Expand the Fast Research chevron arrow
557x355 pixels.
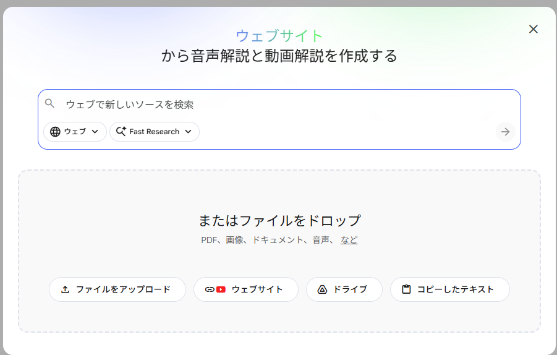coord(188,132)
